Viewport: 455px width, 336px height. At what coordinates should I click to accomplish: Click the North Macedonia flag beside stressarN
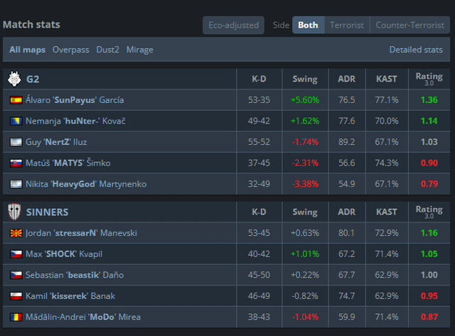(16, 233)
